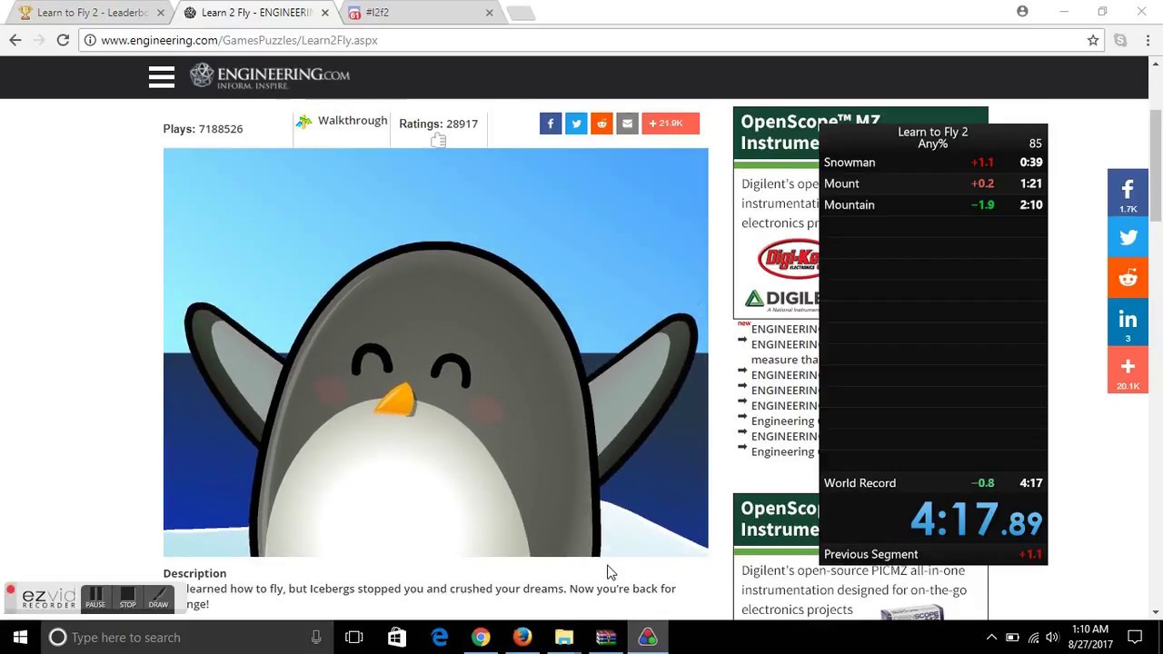Open the Chrome profile icon
This screenshot has width=1163, height=654.
point(1022,12)
